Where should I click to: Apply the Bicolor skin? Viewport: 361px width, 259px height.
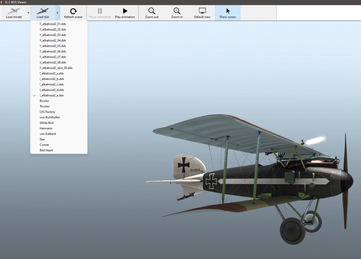(59, 101)
